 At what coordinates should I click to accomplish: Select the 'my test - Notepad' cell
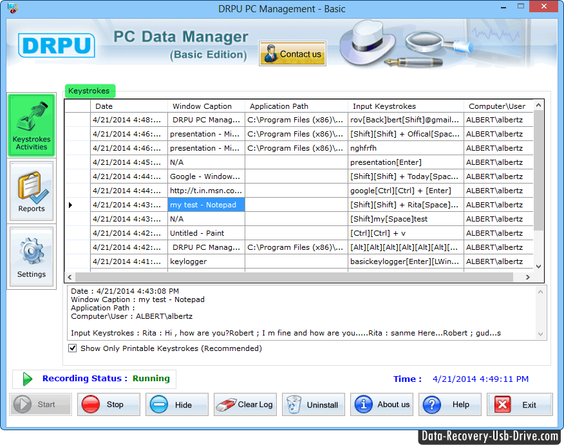tap(206, 205)
